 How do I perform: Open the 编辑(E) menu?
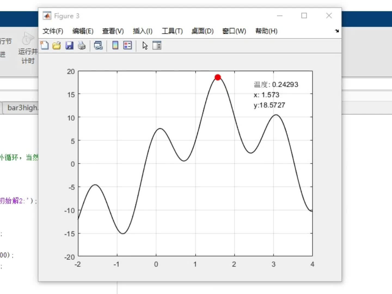click(x=83, y=31)
